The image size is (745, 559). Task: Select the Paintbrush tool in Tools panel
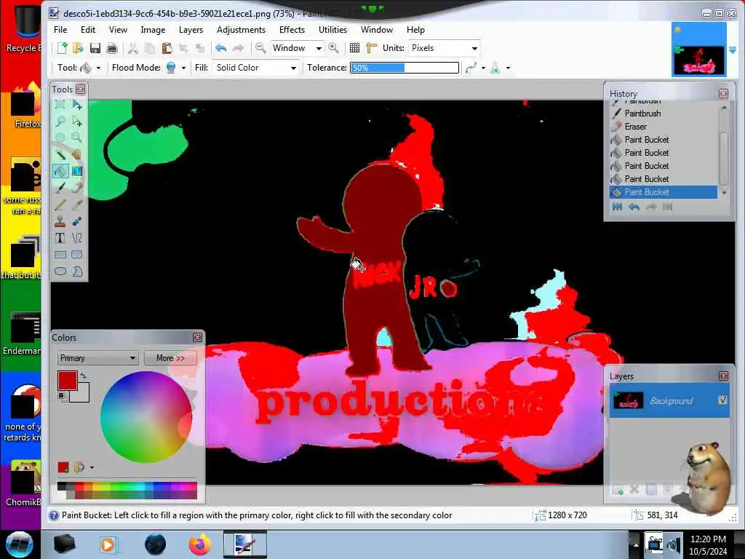coord(60,188)
